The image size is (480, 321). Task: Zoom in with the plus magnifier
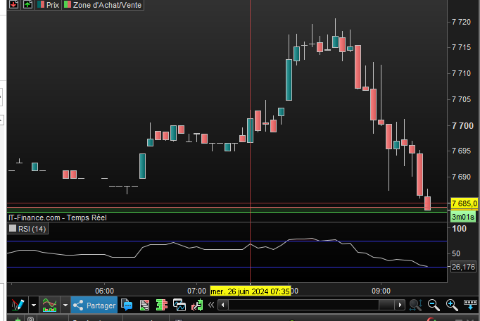point(452,305)
